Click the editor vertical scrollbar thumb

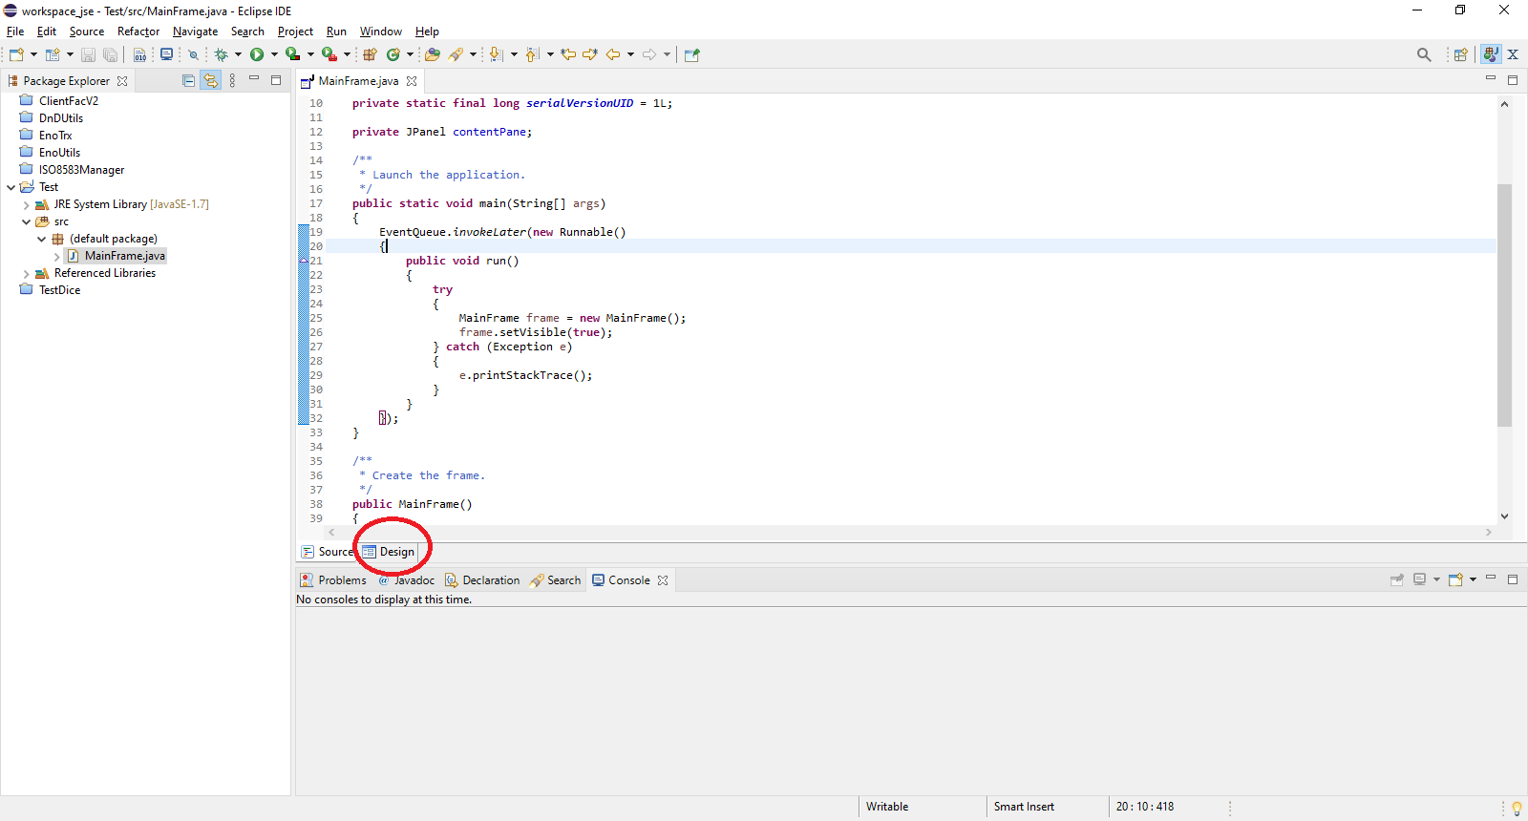[1504, 305]
